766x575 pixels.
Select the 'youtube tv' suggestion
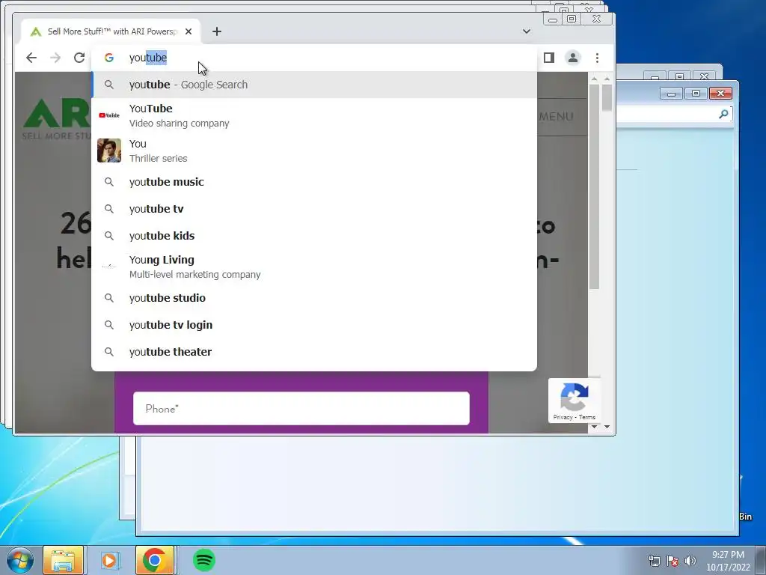tap(314, 209)
